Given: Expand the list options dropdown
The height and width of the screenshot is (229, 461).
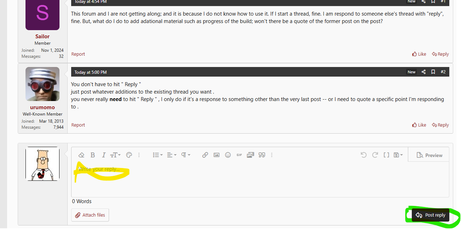Looking at the screenshot, I should (x=158, y=155).
